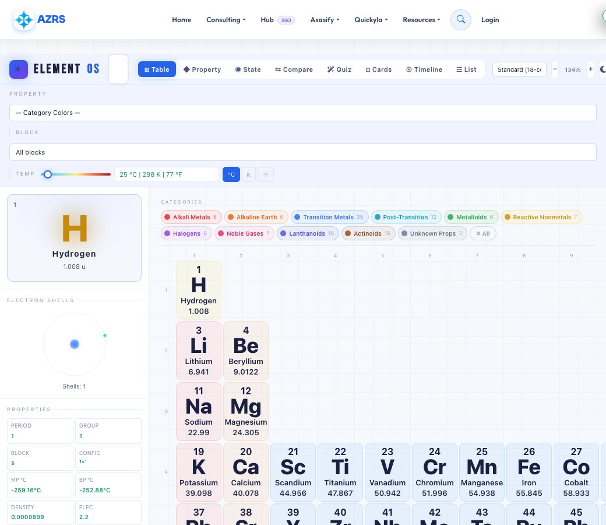This screenshot has height=525, width=606.
Task: Click the Density property value
Action: coord(27,517)
